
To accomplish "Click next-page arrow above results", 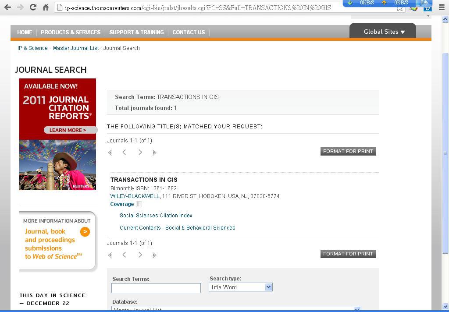I will [x=140, y=152].
